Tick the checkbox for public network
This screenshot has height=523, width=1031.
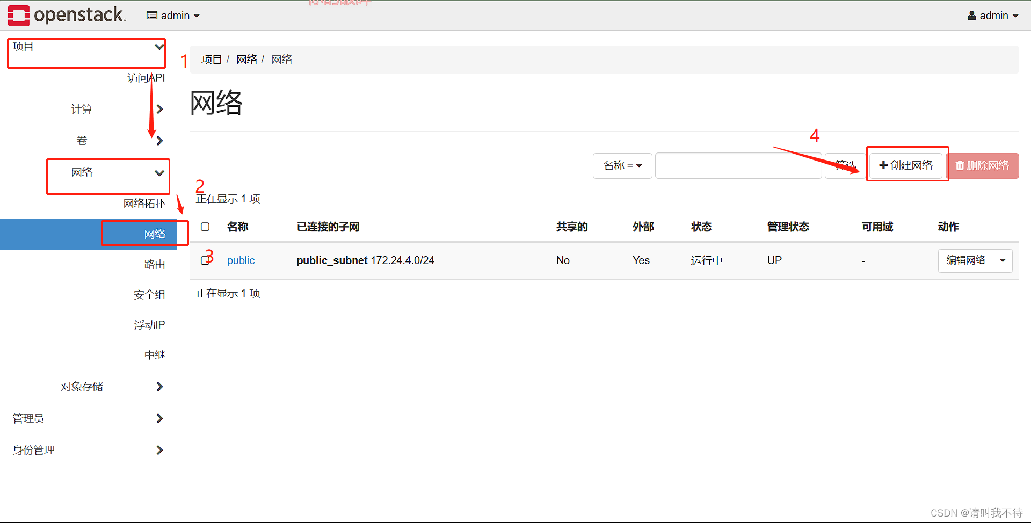205,260
